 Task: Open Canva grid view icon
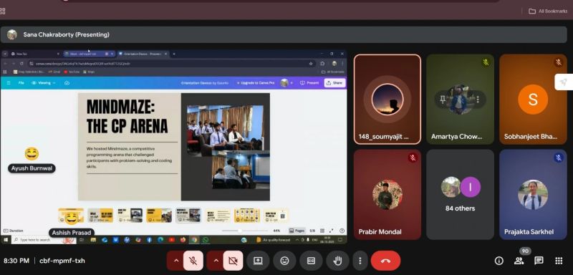coord(322,231)
